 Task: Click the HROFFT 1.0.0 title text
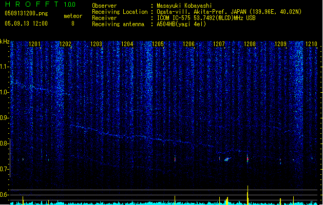[x=40, y=4]
